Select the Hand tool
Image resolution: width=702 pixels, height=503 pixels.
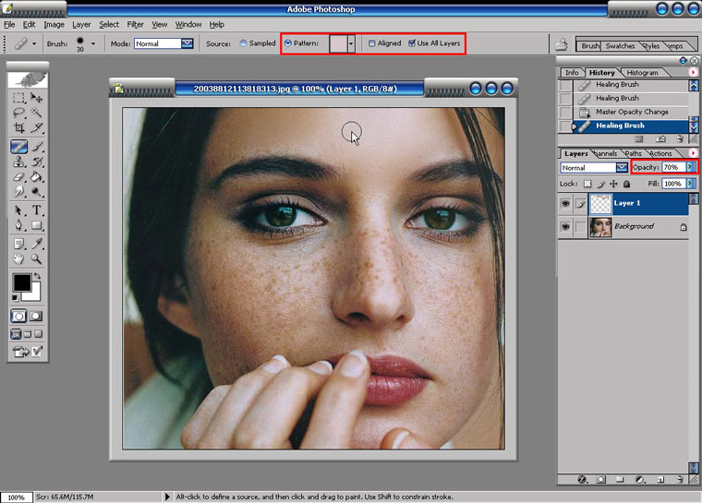[x=18, y=259]
